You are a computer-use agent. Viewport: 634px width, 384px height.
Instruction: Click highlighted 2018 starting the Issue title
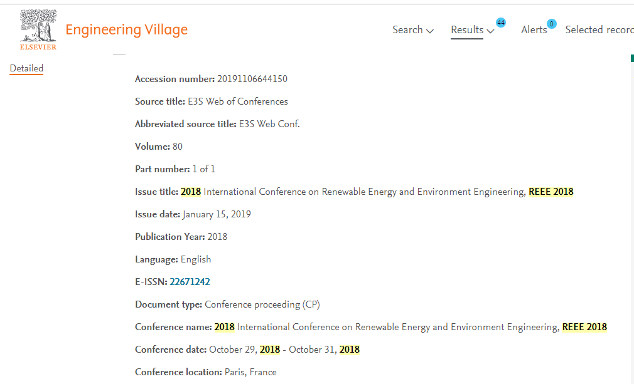(191, 192)
